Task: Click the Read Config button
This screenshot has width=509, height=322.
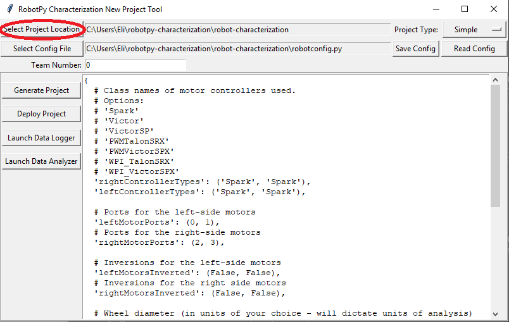Action: pyautogui.click(x=474, y=49)
